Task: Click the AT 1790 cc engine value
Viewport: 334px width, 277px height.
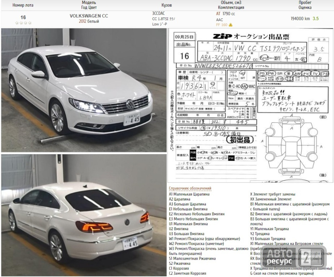Action: (x=225, y=14)
